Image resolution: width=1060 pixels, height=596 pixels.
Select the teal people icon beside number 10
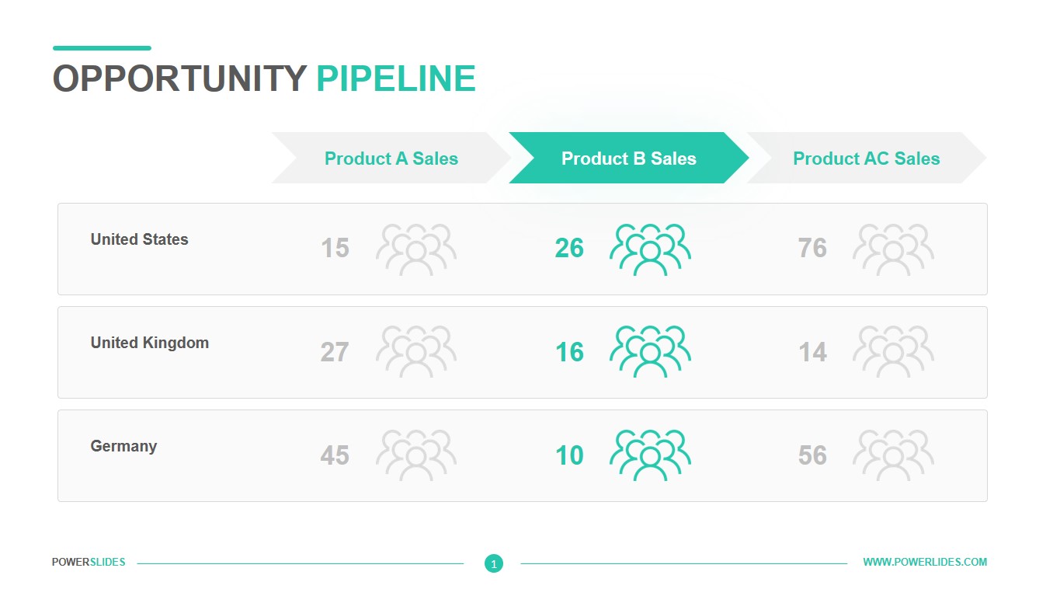tap(650, 455)
